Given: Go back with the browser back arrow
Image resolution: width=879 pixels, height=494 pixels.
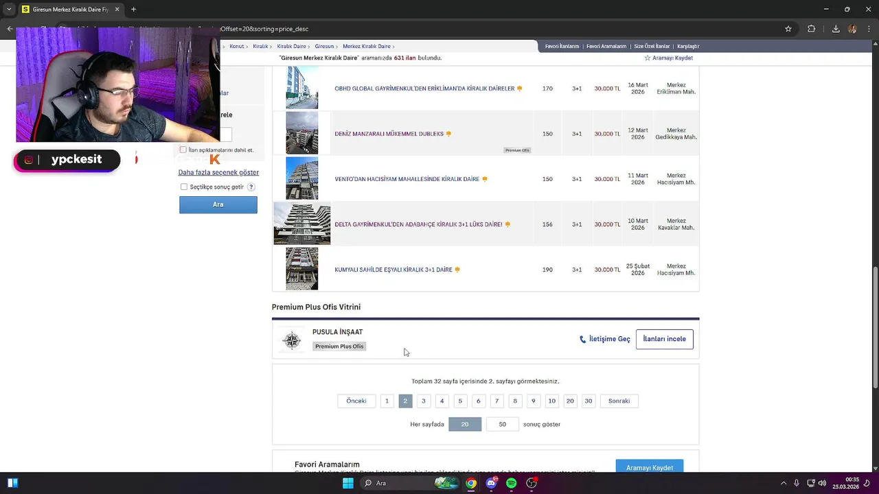Looking at the screenshot, I should [x=10, y=29].
